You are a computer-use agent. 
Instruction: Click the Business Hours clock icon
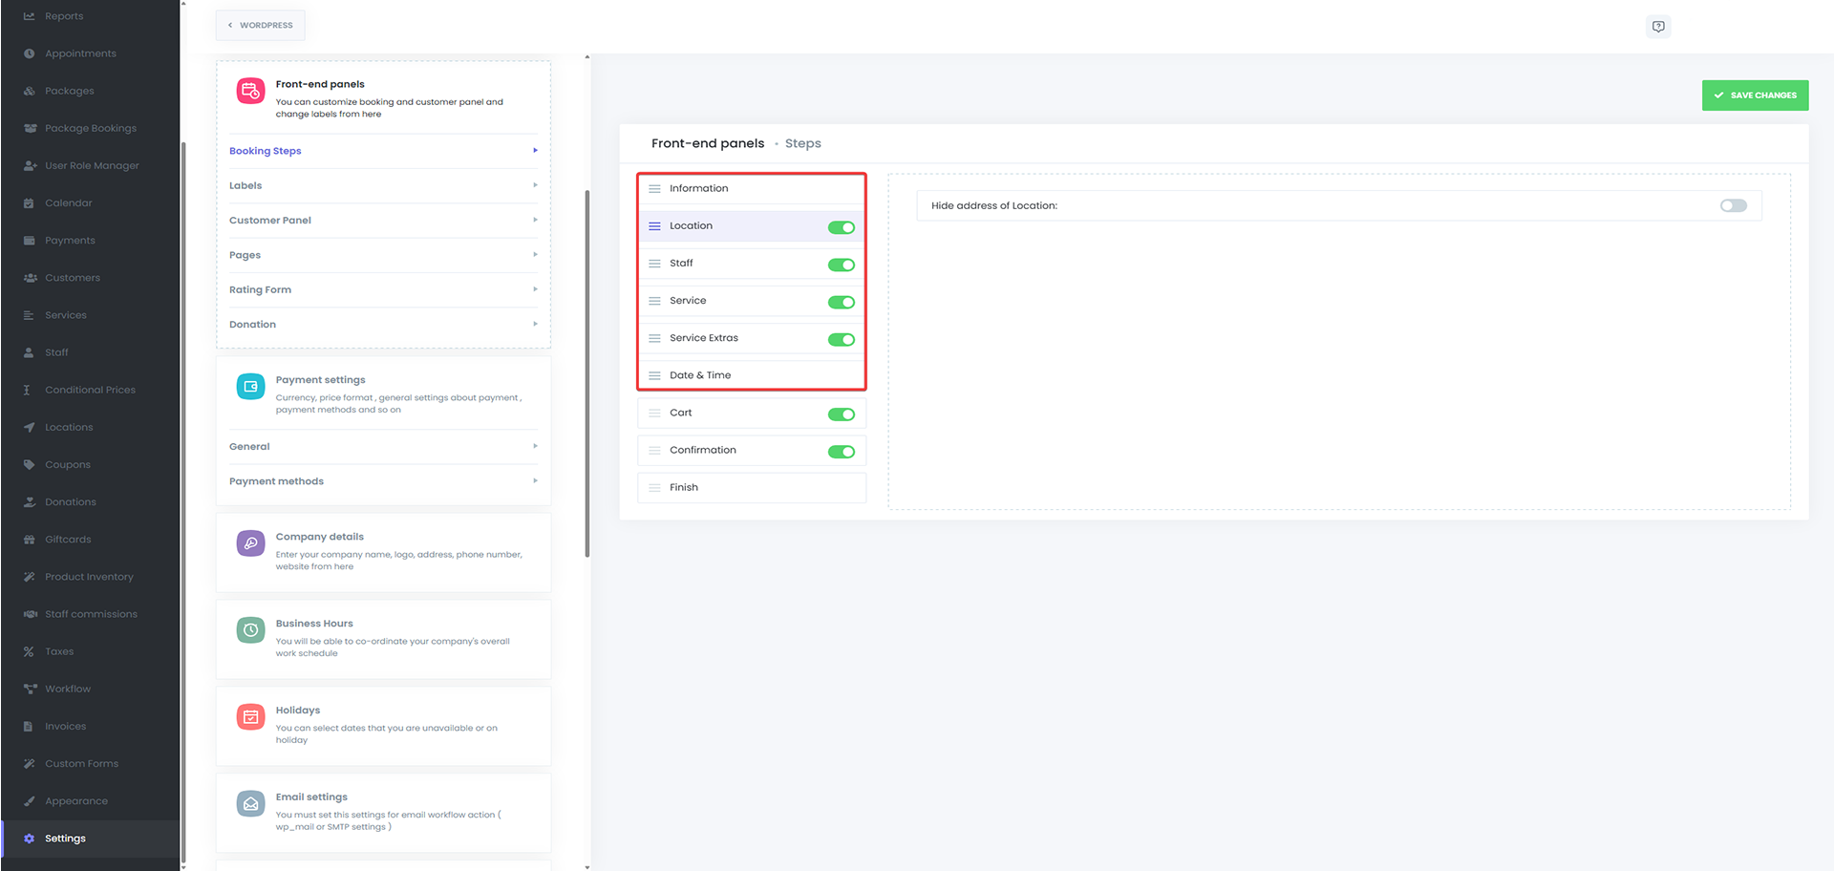[x=250, y=630]
